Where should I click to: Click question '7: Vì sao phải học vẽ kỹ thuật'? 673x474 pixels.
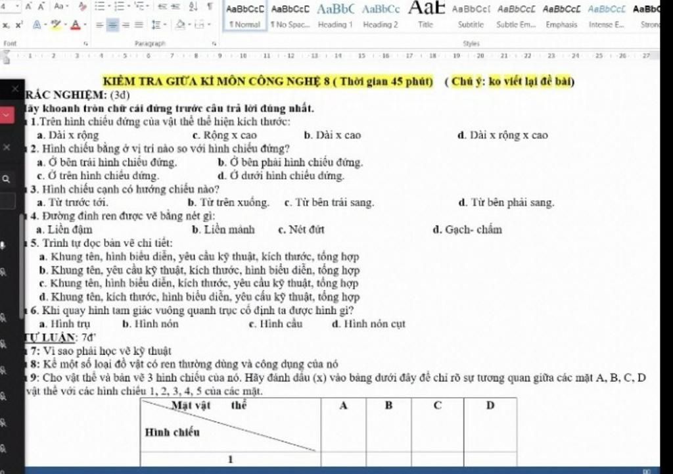pyautogui.click(x=101, y=351)
